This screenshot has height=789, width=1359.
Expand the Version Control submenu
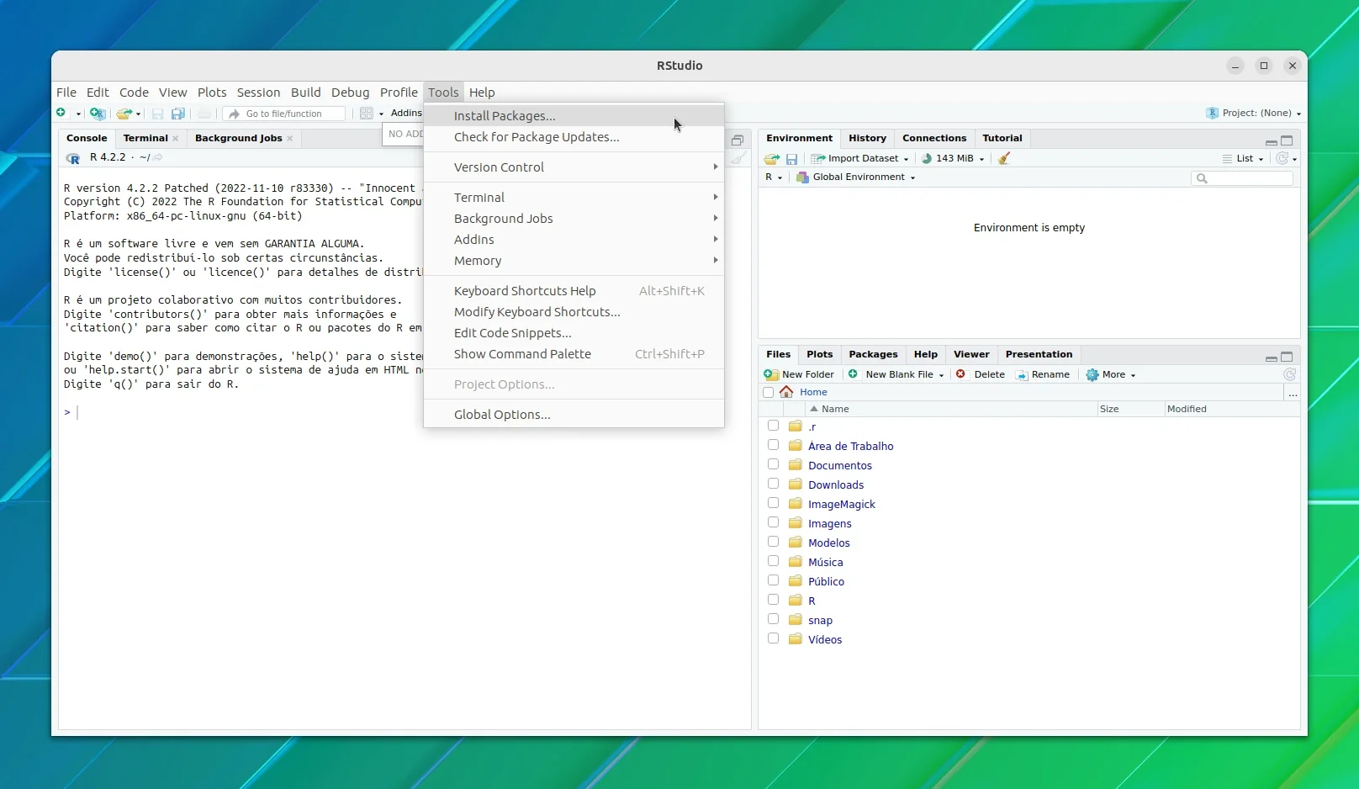[574, 167]
